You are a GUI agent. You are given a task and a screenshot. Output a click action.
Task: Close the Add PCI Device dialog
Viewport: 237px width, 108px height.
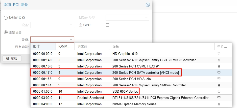click(x=148, y=5)
